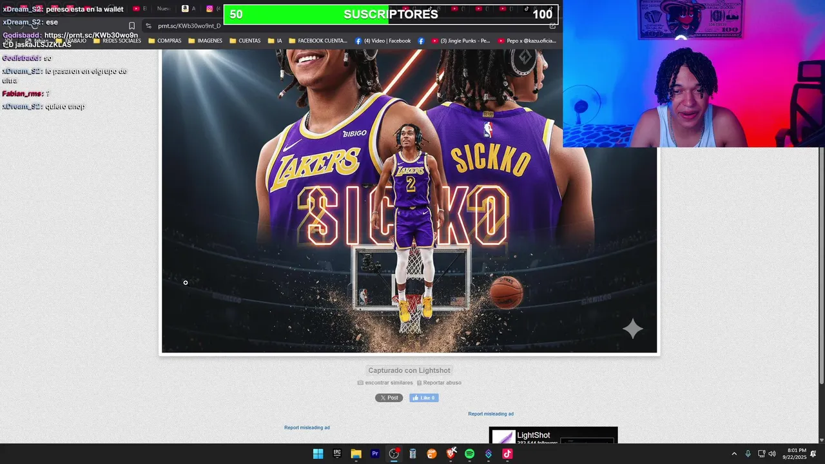Open File Explorer from the taskbar

coord(356,454)
